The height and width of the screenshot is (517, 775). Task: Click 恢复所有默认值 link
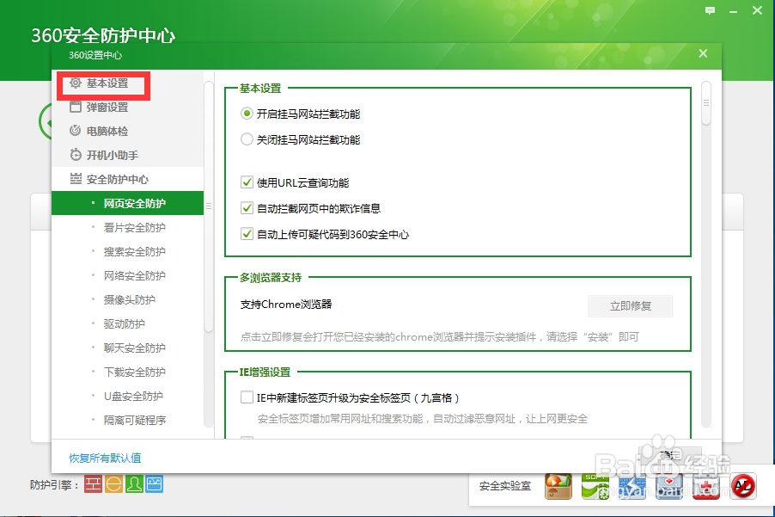106,459
